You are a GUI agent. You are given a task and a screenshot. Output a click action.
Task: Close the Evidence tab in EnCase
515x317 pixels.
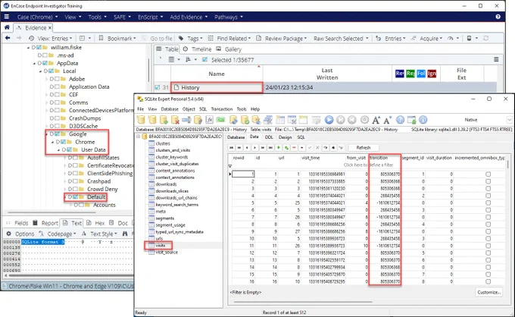pyautogui.click(x=49, y=28)
